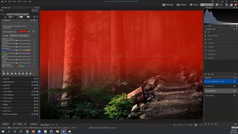The width and height of the screenshot is (238, 134).
Task: Click the Tint slider track
Action: [16, 53]
